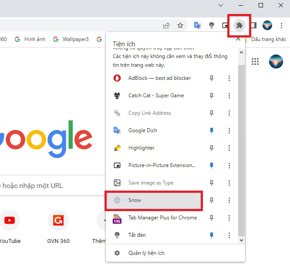
Task: Open more options for Highlighter
Action: (x=229, y=148)
